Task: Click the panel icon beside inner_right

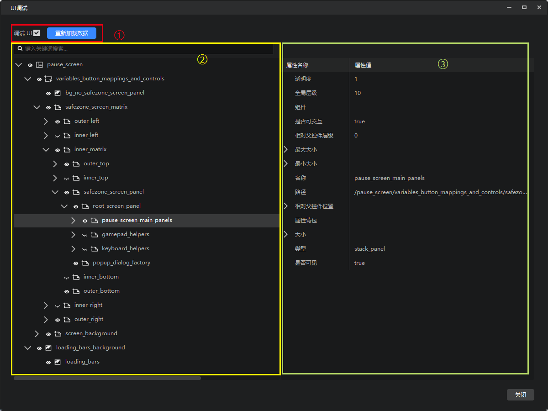Action: coord(67,306)
